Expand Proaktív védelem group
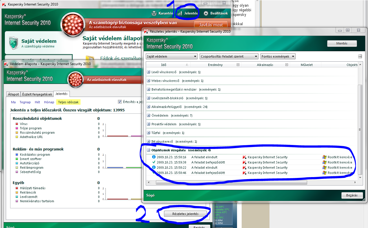The image size is (368, 228). click(x=149, y=124)
